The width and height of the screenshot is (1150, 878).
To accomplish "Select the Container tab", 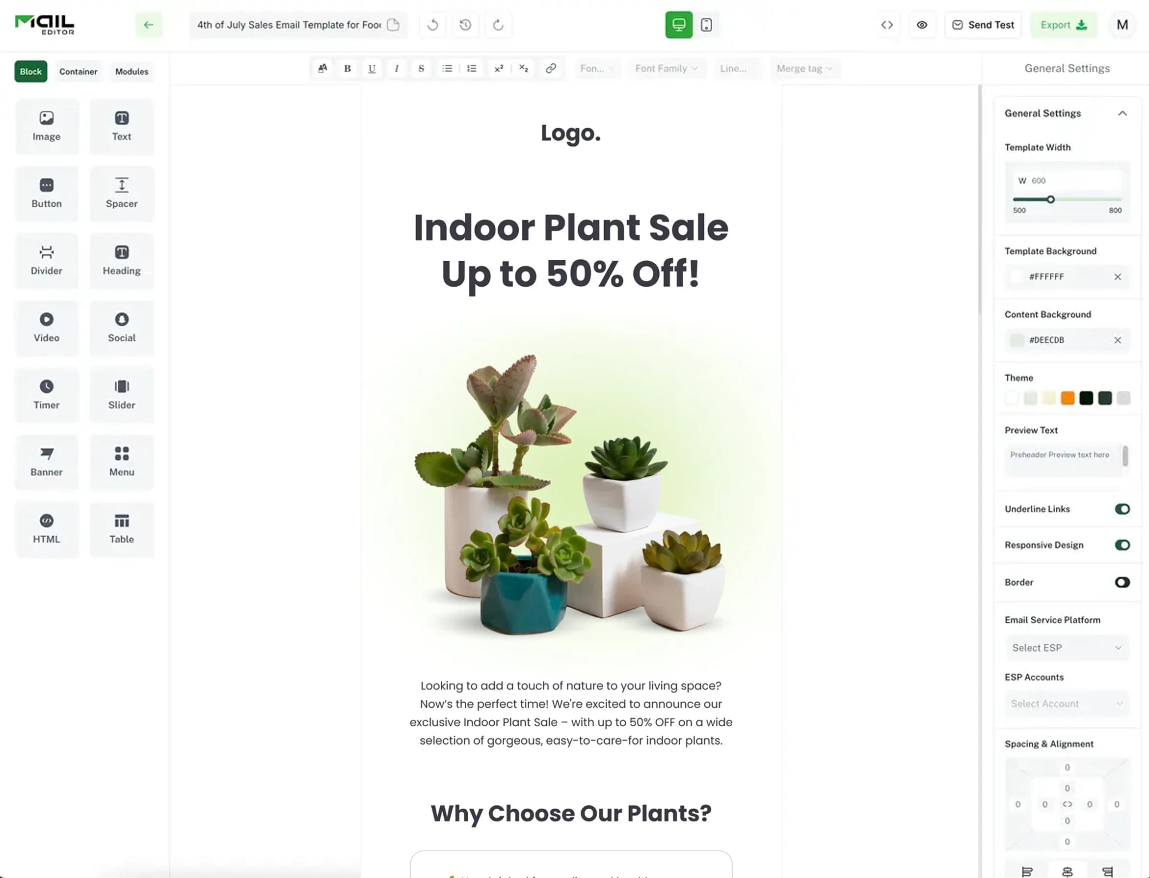I will (x=79, y=72).
